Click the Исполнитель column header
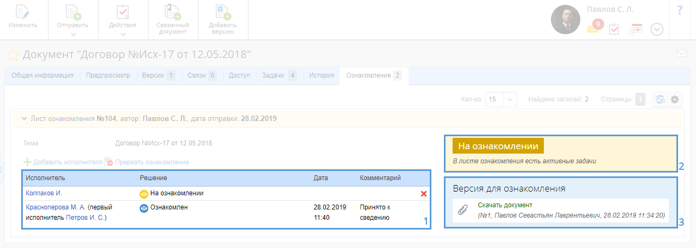This screenshot has height=248, width=696. click(x=45, y=178)
